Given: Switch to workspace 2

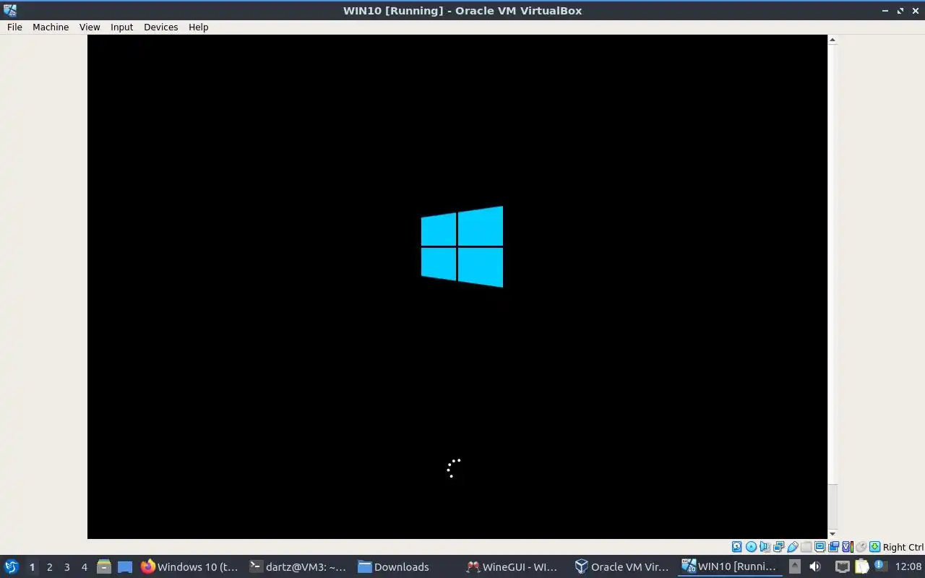Looking at the screenshot, I should (49, 566).
